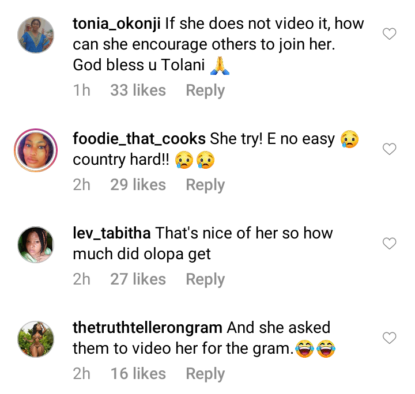Image resolution: width=415 pixels, height=394 pixels.
Task: Go to lev_tabitha's username link
Action: [x=112, y=233]
